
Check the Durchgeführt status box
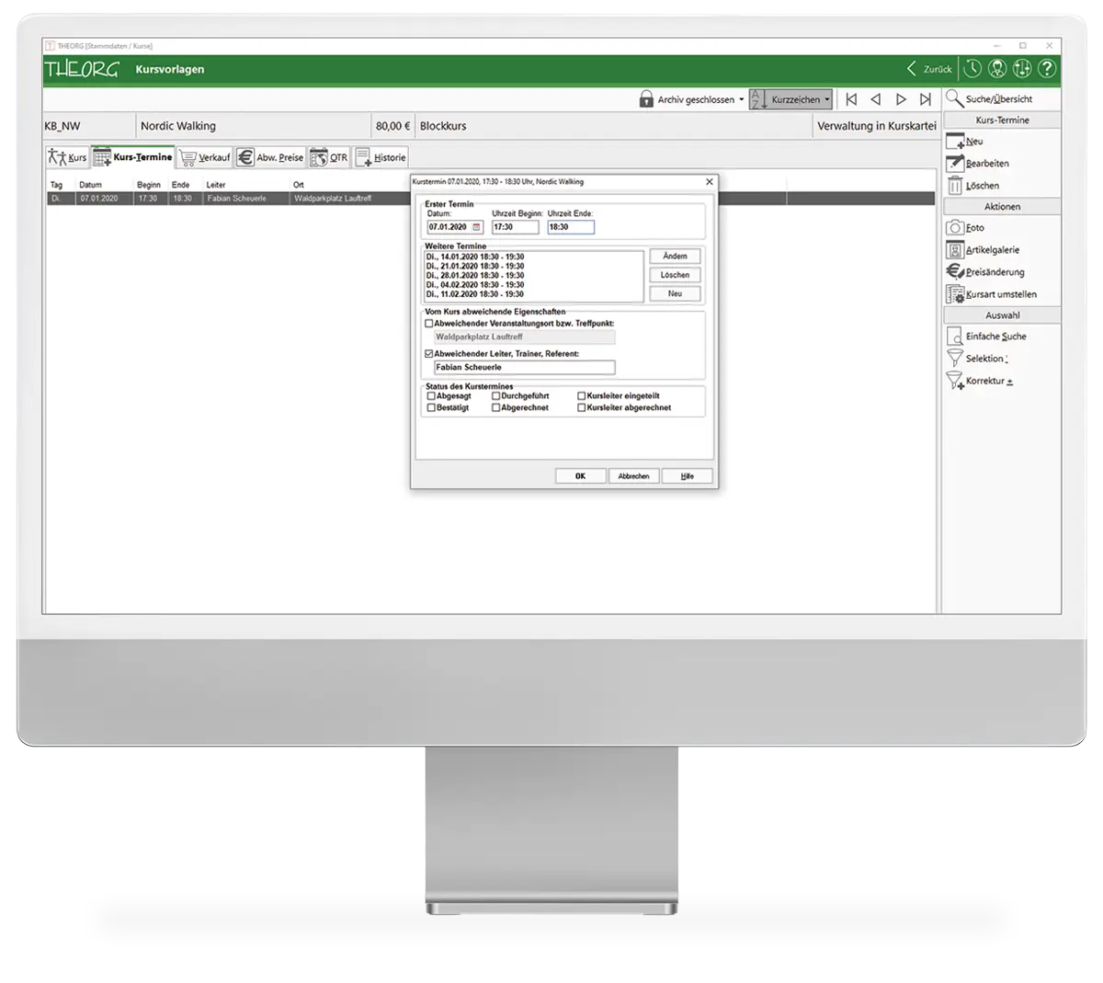coord(496,396)
